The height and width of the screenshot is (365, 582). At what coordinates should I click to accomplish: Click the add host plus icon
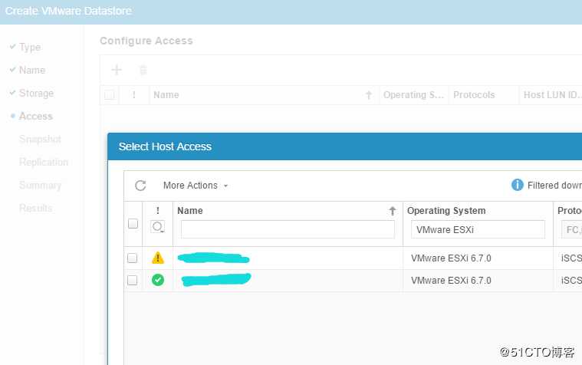coord(117,70)
